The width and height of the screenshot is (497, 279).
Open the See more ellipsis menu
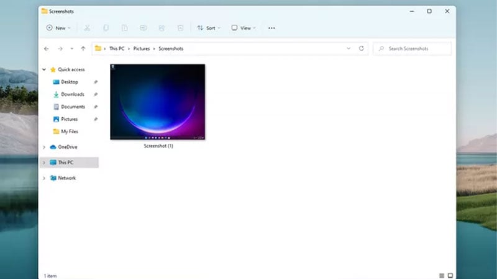point(271,28)
